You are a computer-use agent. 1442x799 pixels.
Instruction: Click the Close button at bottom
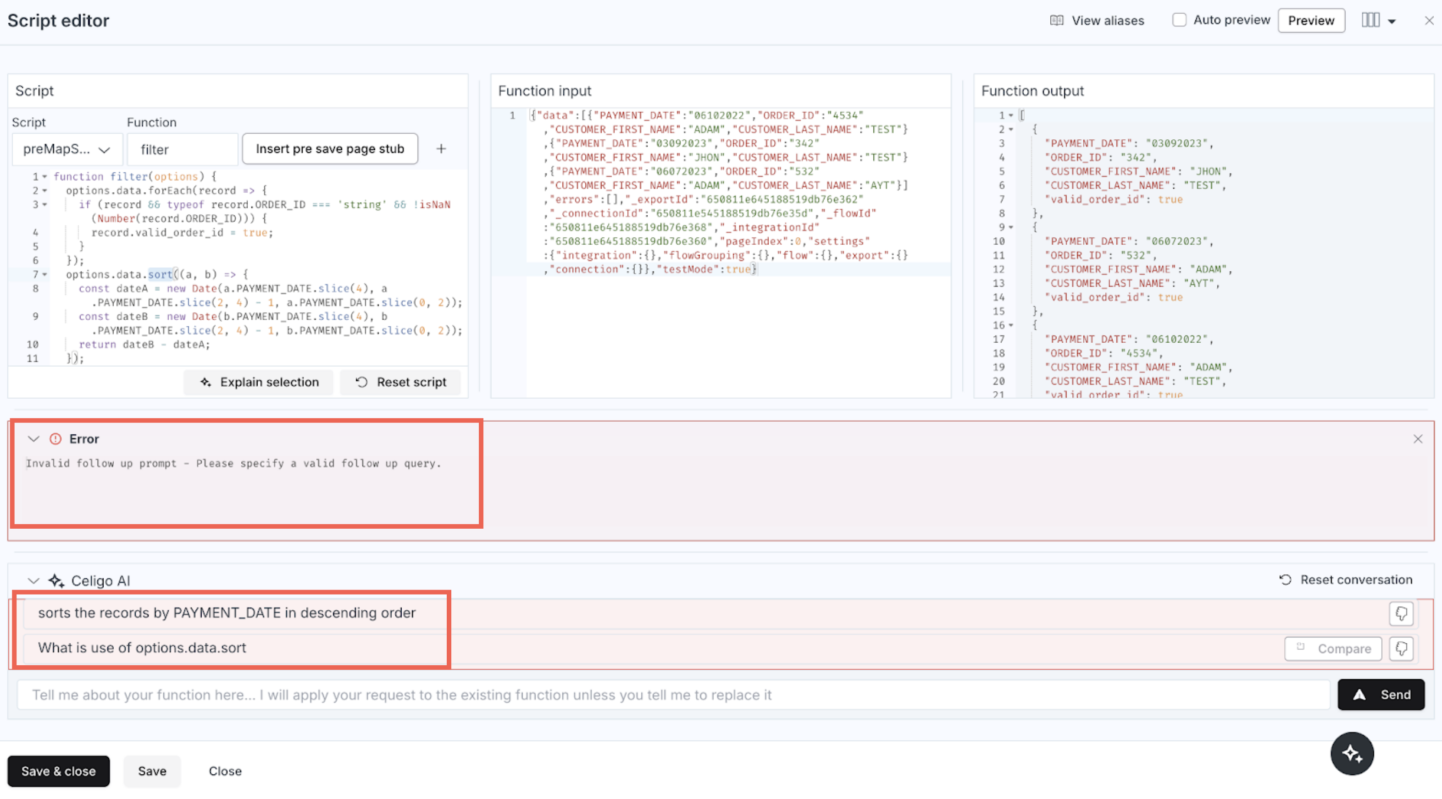coord(225,771)
